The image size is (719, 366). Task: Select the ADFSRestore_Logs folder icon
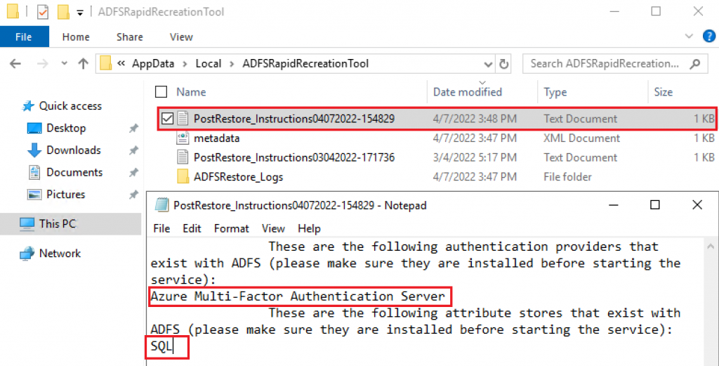point(183,176)
